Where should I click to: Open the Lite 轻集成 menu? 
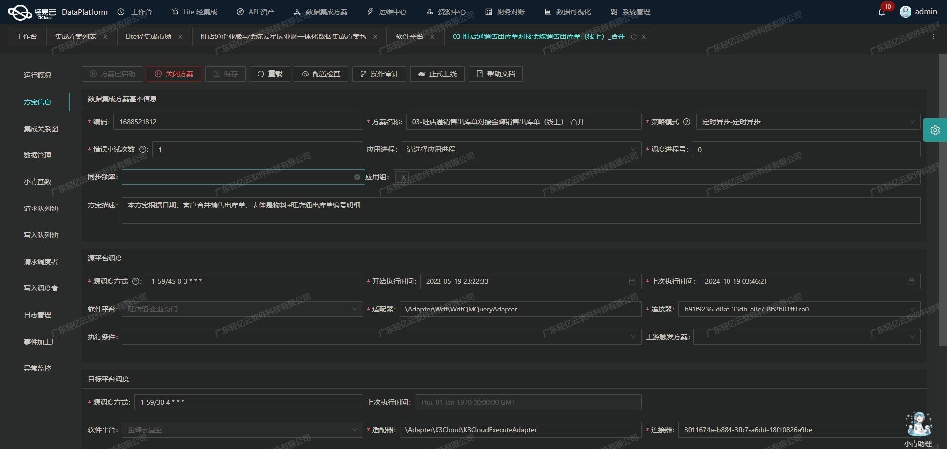point(194,12)
